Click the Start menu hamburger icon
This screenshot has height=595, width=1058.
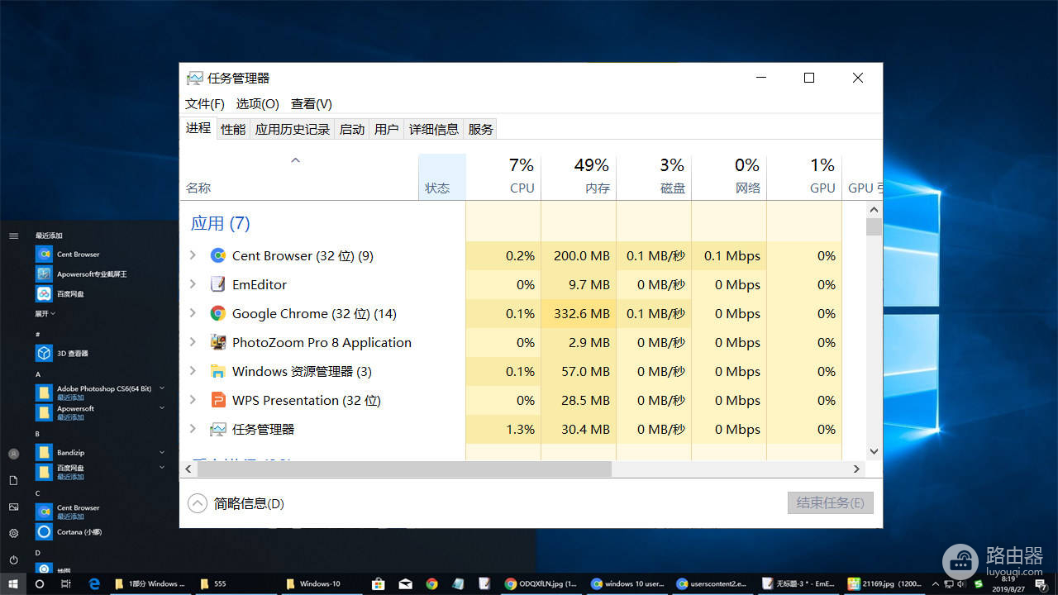tap(13, 236)
